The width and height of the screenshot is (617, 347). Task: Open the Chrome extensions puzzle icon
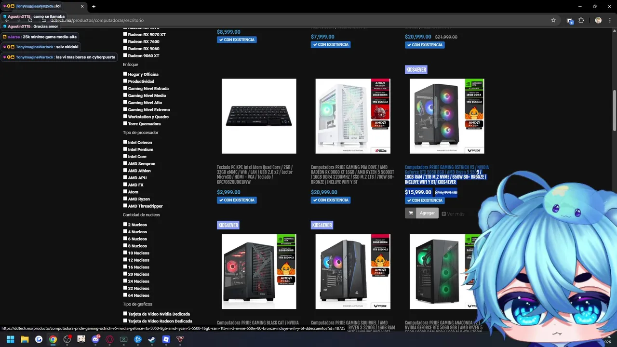(581, 20)
